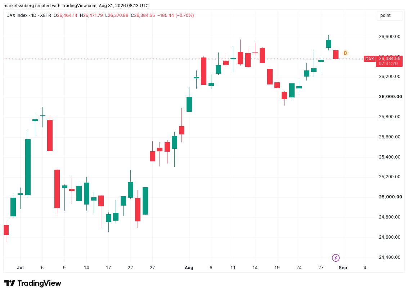This screenshot has height=294, width=408.
Task: Click the Jul label on time axis
Action: click(20, 267)
